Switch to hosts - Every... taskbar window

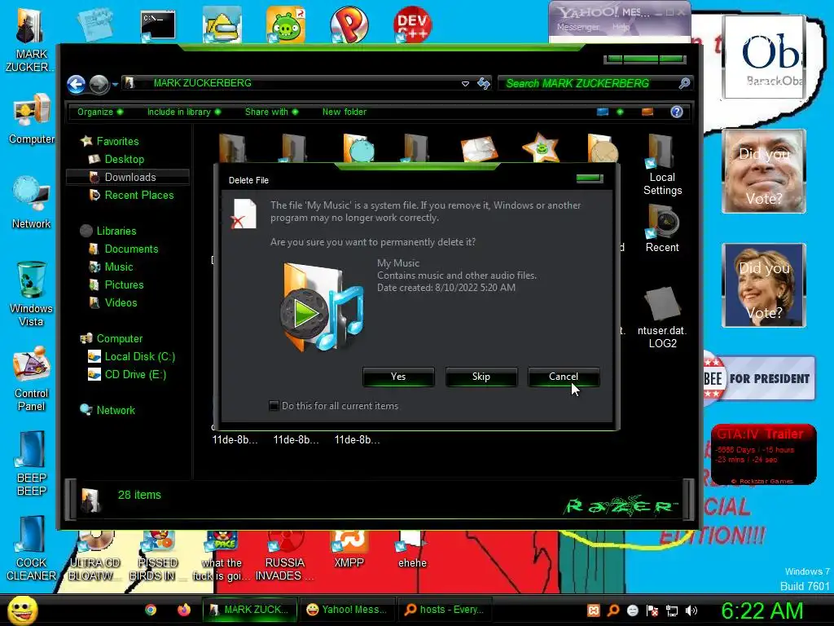pyautogui.click(x=445, y=610)
